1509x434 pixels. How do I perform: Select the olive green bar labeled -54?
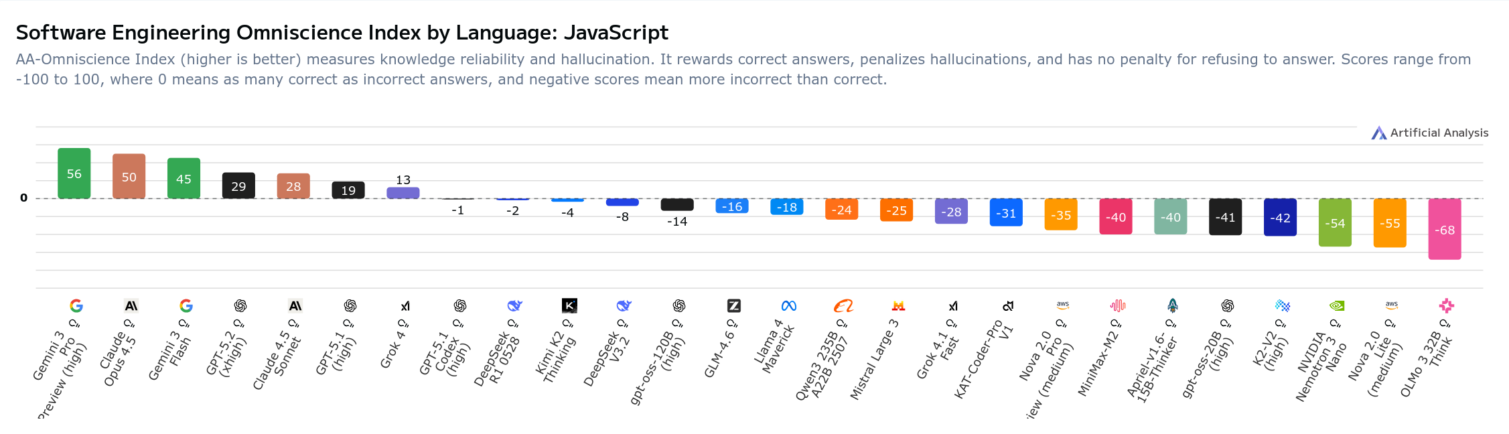tap(1334, 222)
